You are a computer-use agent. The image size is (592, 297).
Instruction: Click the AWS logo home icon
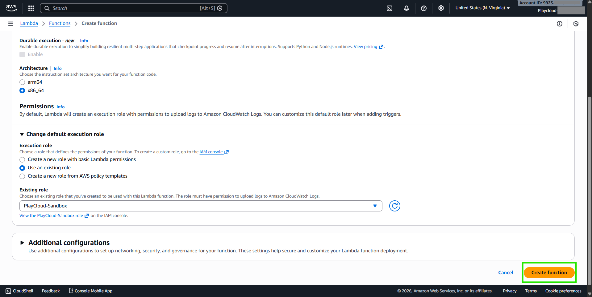11,8
